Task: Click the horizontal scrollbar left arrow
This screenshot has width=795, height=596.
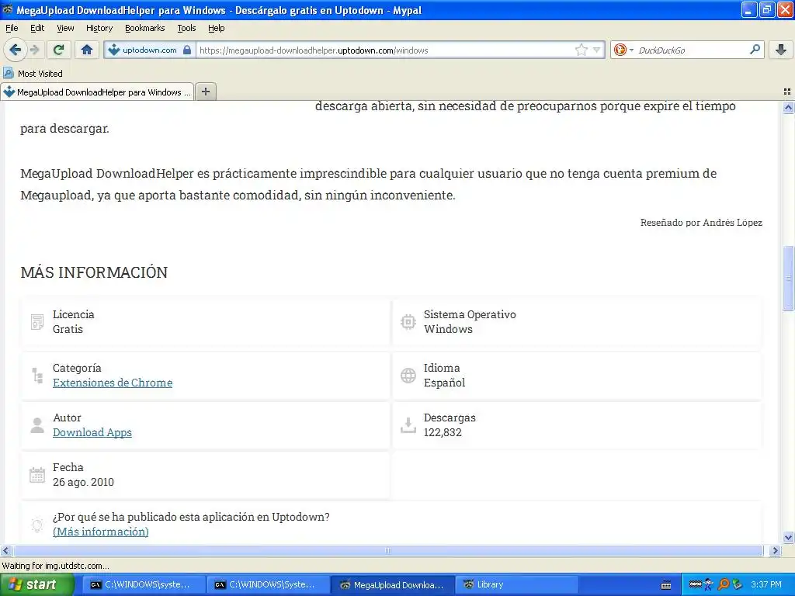Action: [6, 550]
